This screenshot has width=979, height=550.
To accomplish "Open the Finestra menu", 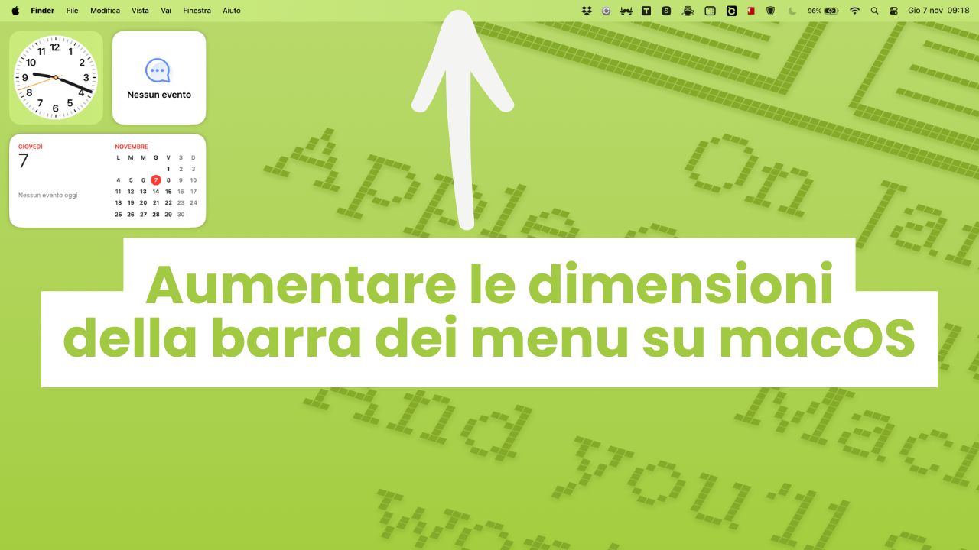I will click(x=197, y=11).
